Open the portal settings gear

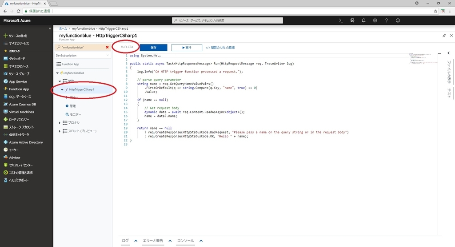pyautogui.click(x=375, y=20)
